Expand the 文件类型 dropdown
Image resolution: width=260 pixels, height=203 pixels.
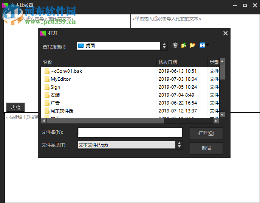point(179,145)
